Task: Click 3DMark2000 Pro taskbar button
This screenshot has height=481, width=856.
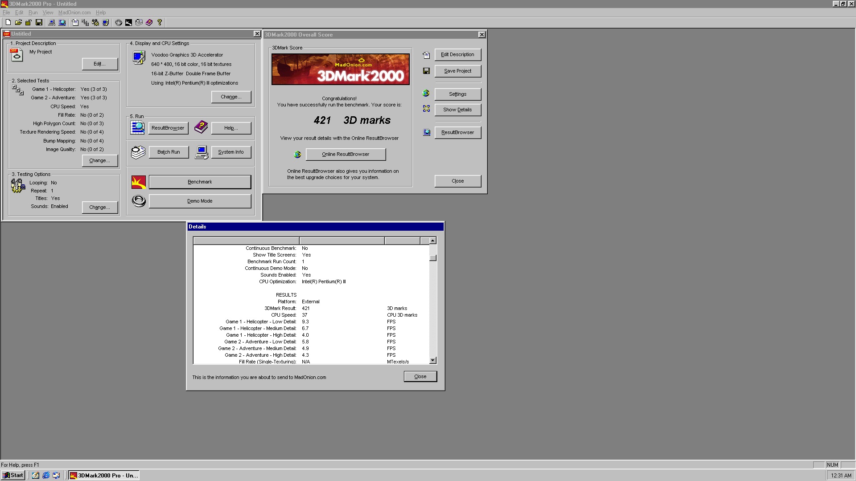Action: (x=104, y=475)
